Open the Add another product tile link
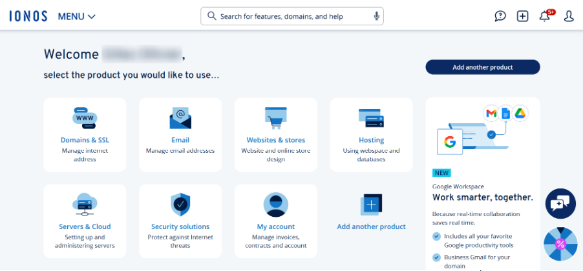 coord(371,227)
